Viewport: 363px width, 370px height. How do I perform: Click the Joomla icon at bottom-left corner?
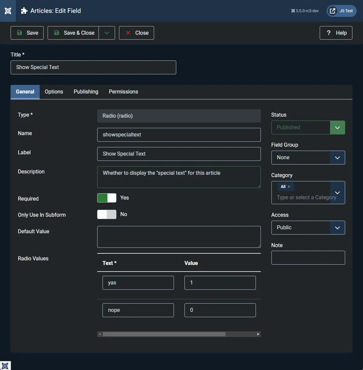tap(5, 366)
